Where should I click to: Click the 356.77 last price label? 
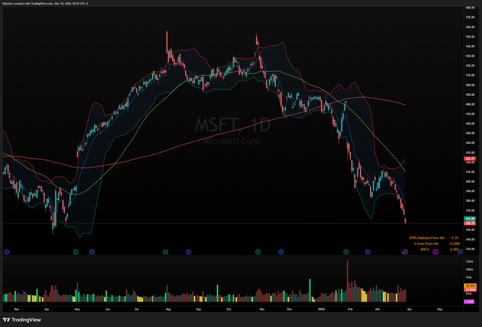470,223
